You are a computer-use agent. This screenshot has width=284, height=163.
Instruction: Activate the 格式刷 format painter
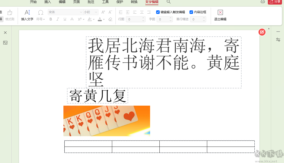point(10,15)
